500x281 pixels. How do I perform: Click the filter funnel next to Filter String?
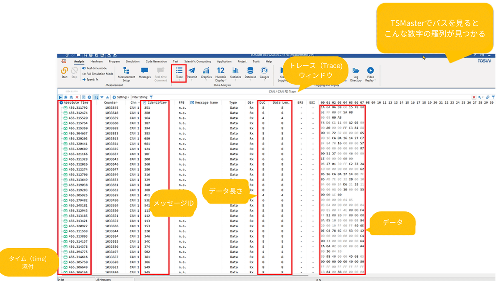[151, 97]
